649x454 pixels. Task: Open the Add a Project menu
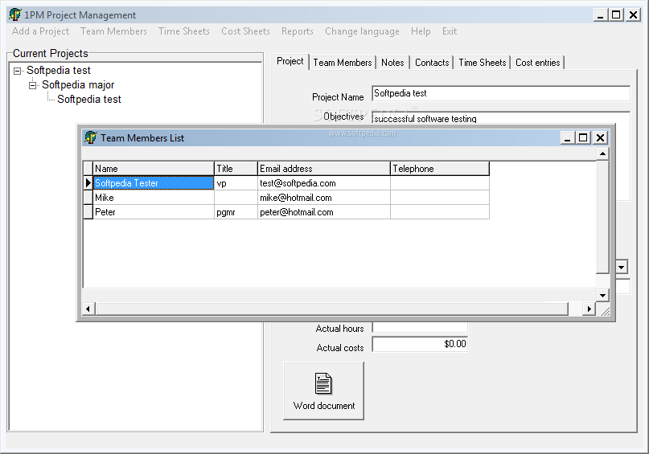(x=40, y=31)
